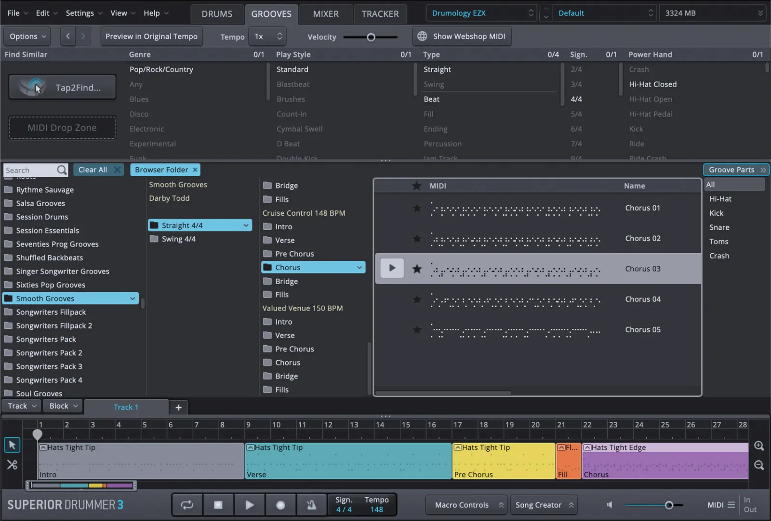Open the Songwriters Fillpack folder
This screenshot has height=521, width=771.
[51, 312]
